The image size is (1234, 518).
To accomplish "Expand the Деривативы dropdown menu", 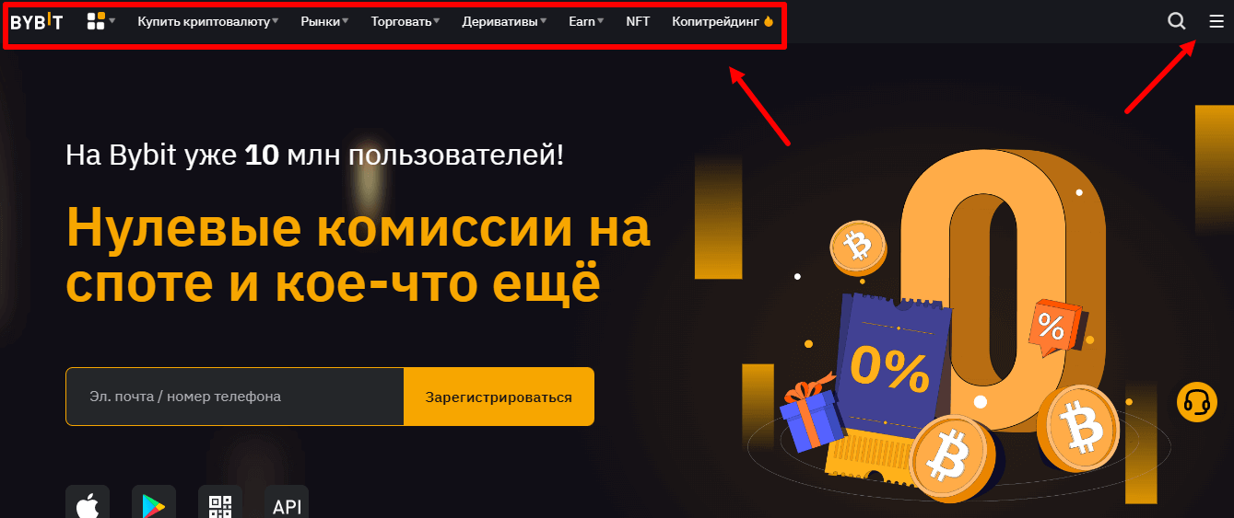I will click(x=504, y=21).
